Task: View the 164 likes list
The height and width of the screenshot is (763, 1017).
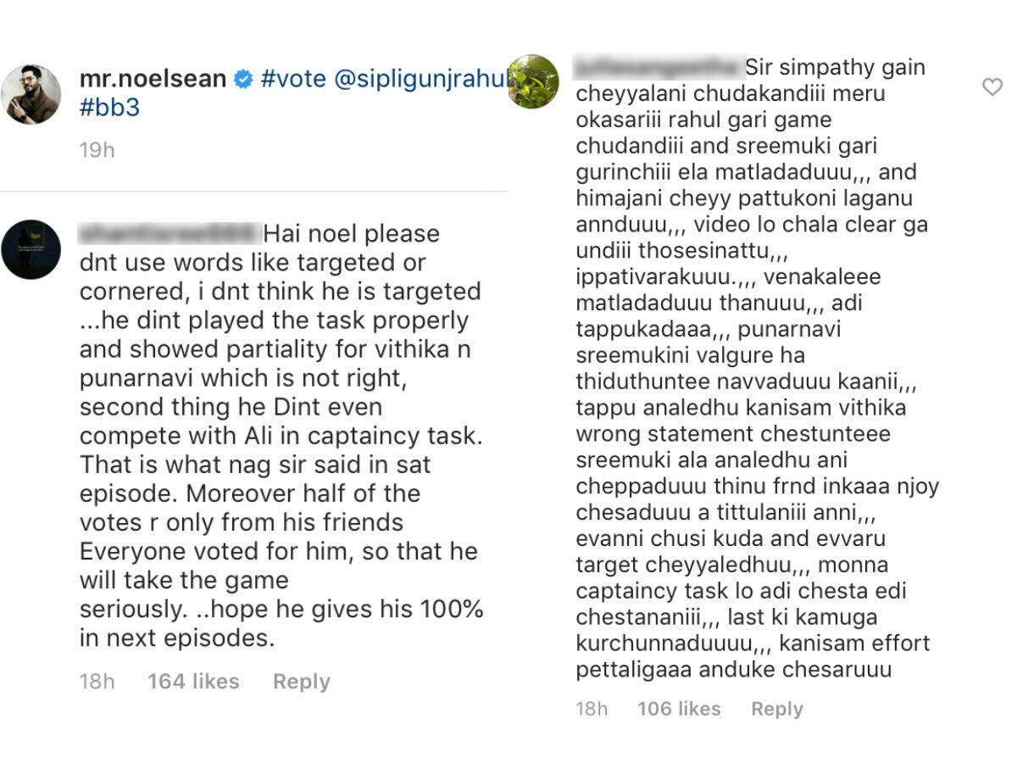Action: pyautogui.click(x=193, y=682)
